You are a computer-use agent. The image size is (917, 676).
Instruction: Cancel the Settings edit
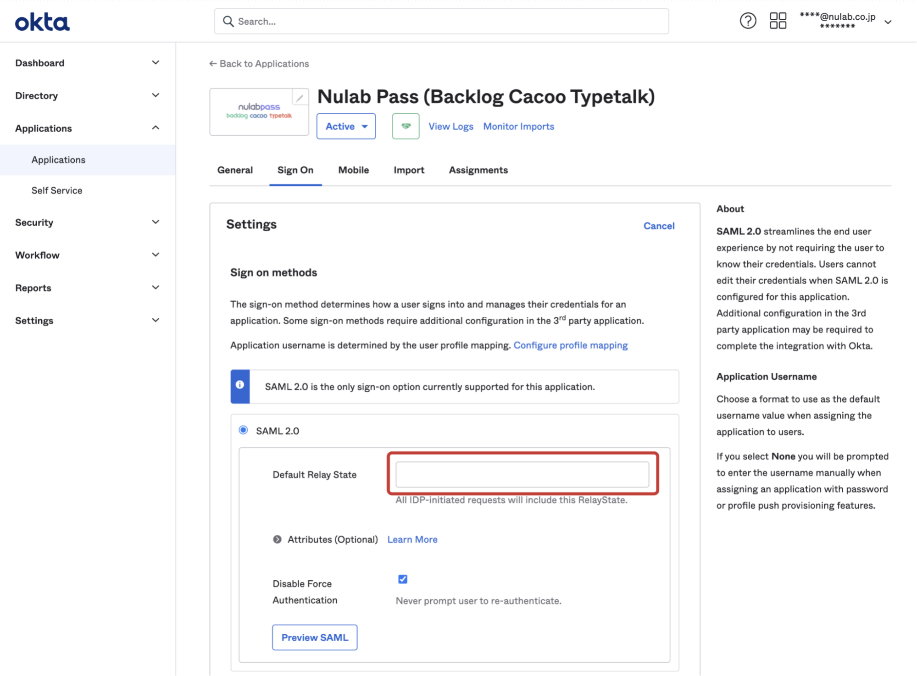point(659,226)
